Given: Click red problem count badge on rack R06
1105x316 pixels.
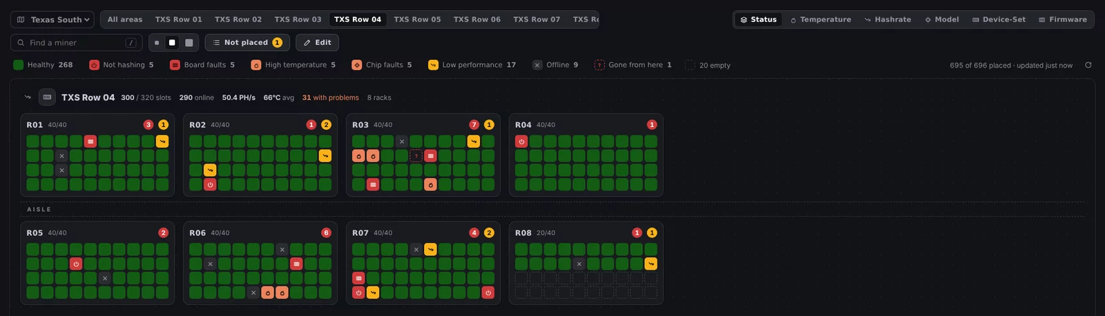Looking at the screenshot, I should (x=326, y=233).
